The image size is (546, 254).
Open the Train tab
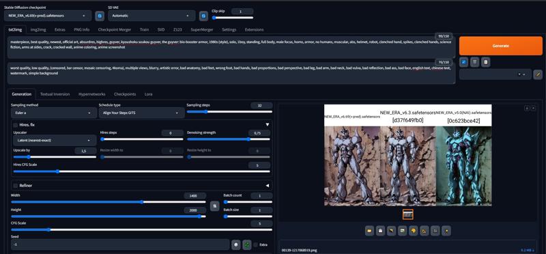point(144,29)
